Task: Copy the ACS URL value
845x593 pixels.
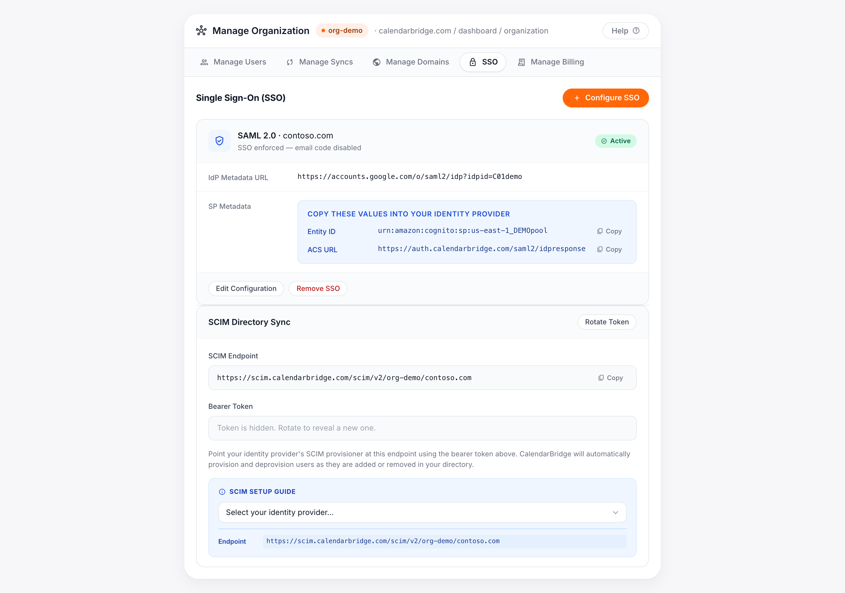Action: click(x=609, y=249)
